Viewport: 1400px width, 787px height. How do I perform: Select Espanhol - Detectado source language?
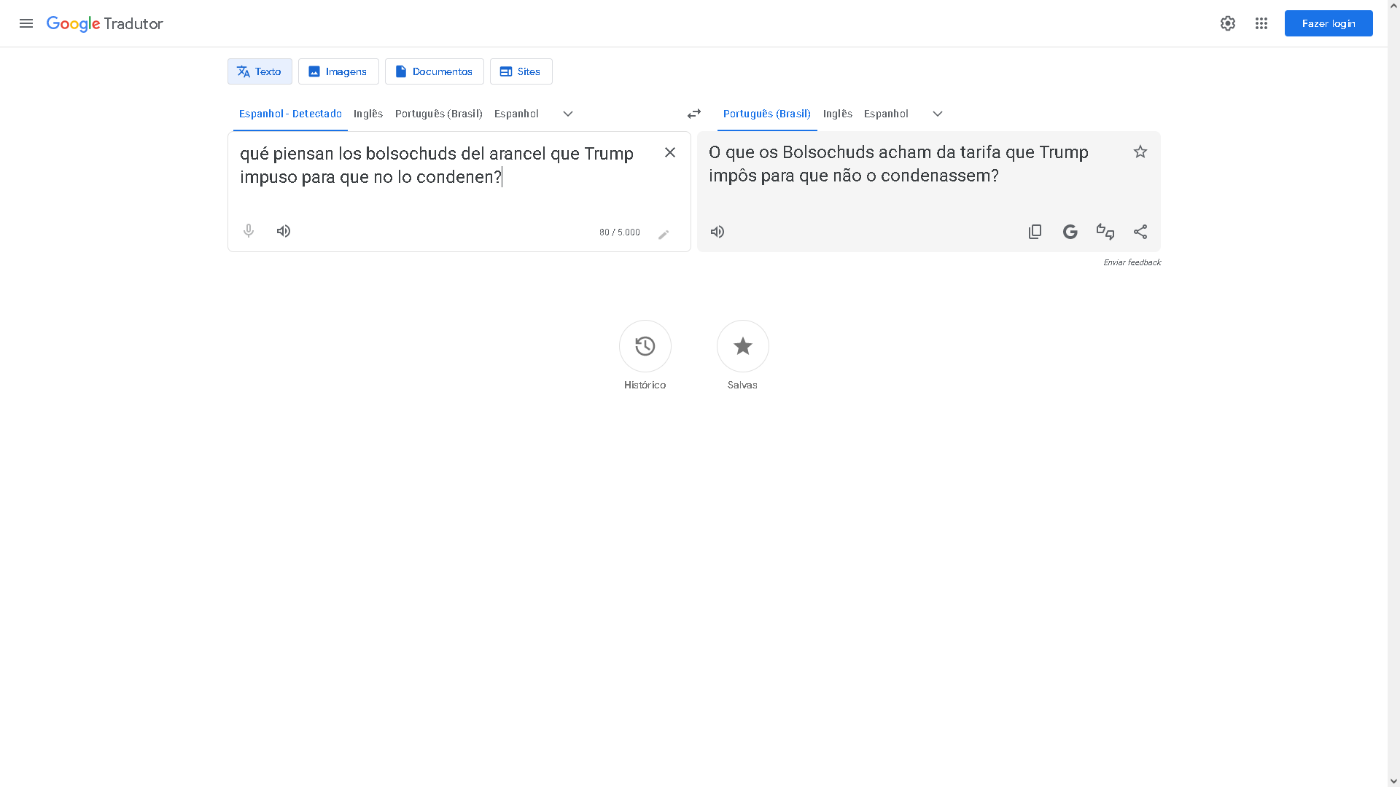coord(290,114)
